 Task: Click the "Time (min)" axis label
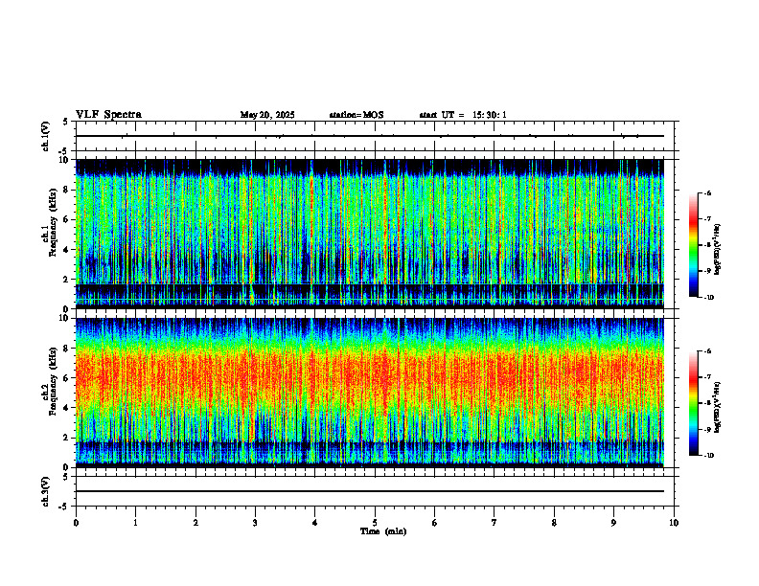pos(383,531)
